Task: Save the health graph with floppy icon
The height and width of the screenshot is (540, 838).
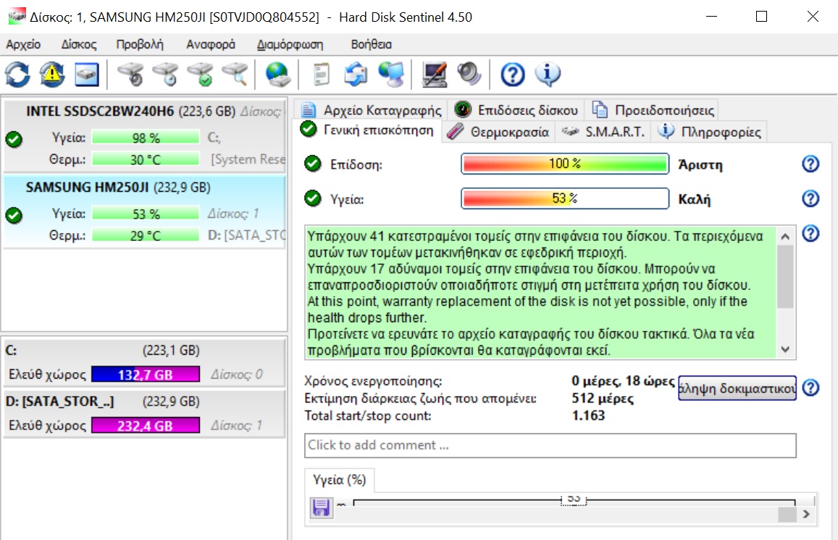Action: tap(320, 508)
